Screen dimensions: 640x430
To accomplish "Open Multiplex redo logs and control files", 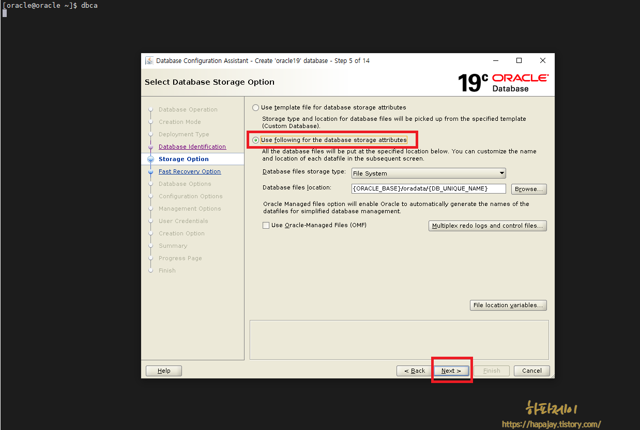I will pos(487,226).
